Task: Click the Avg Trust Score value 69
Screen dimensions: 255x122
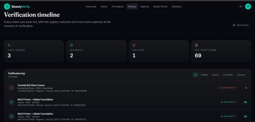Action: tap(198, 56)
